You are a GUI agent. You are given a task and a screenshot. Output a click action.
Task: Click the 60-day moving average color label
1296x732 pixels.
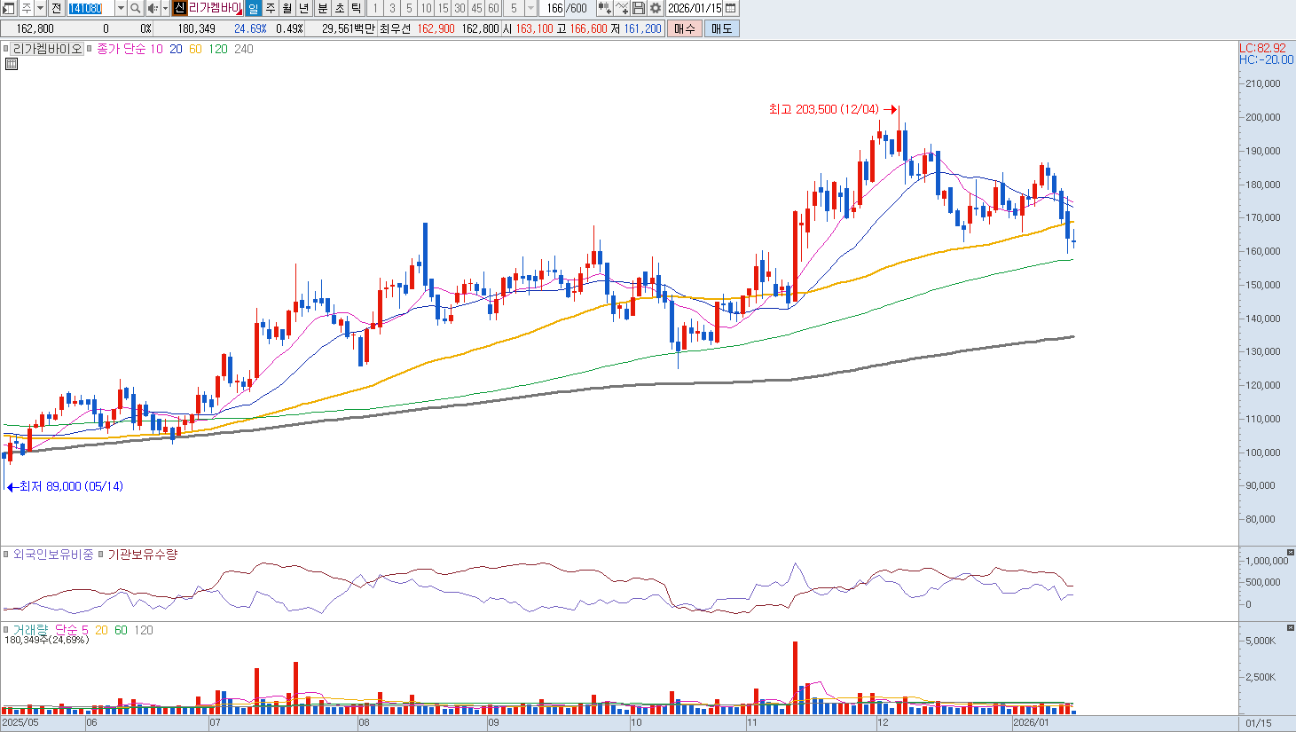pos(195,49)
